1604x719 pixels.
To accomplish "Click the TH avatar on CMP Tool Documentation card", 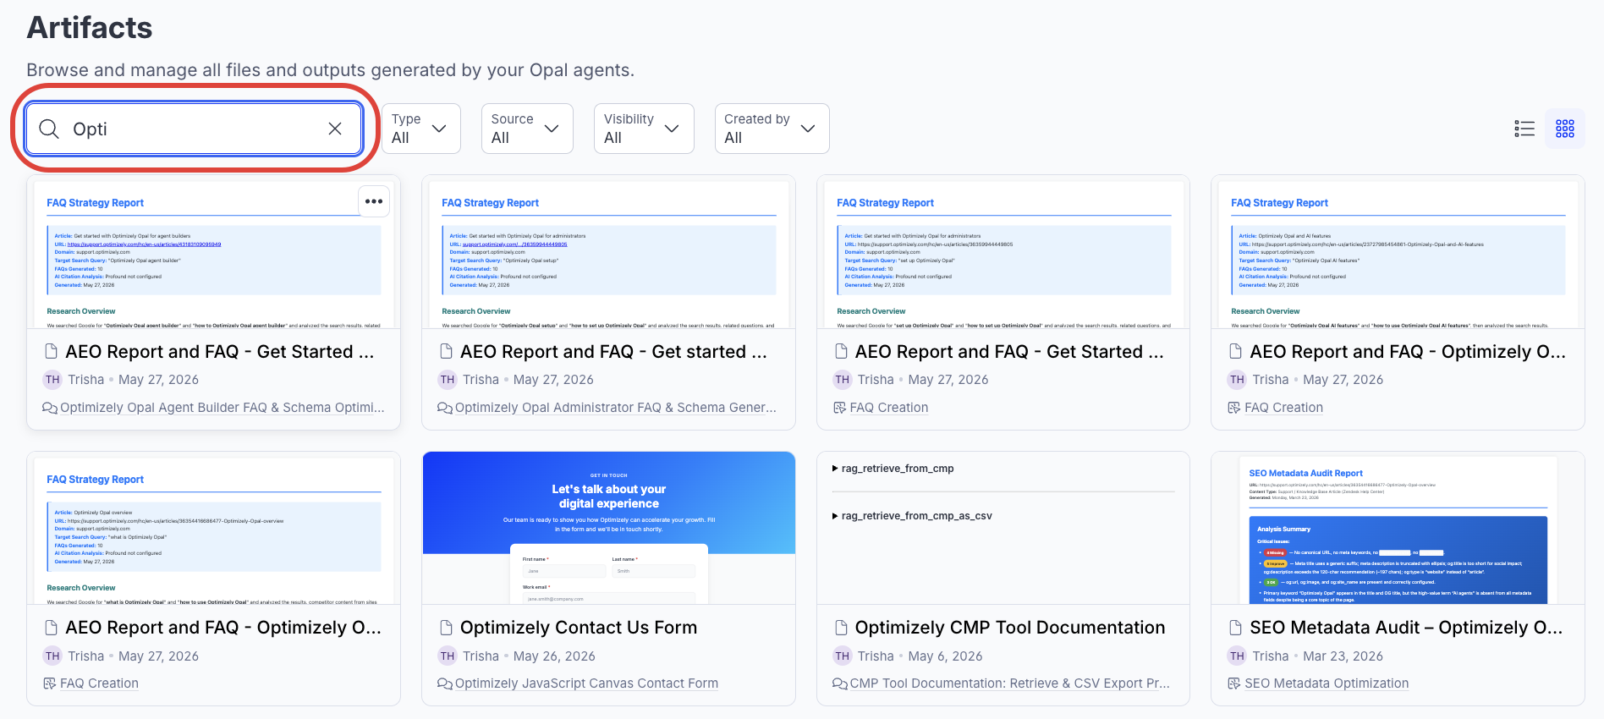I will point(843,656).
